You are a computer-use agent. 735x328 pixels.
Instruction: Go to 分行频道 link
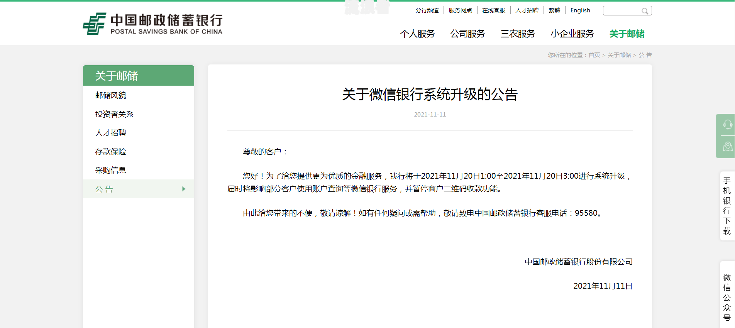pos(427,10)
